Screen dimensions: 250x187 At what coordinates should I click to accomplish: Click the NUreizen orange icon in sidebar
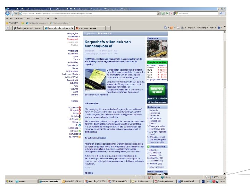80,137
